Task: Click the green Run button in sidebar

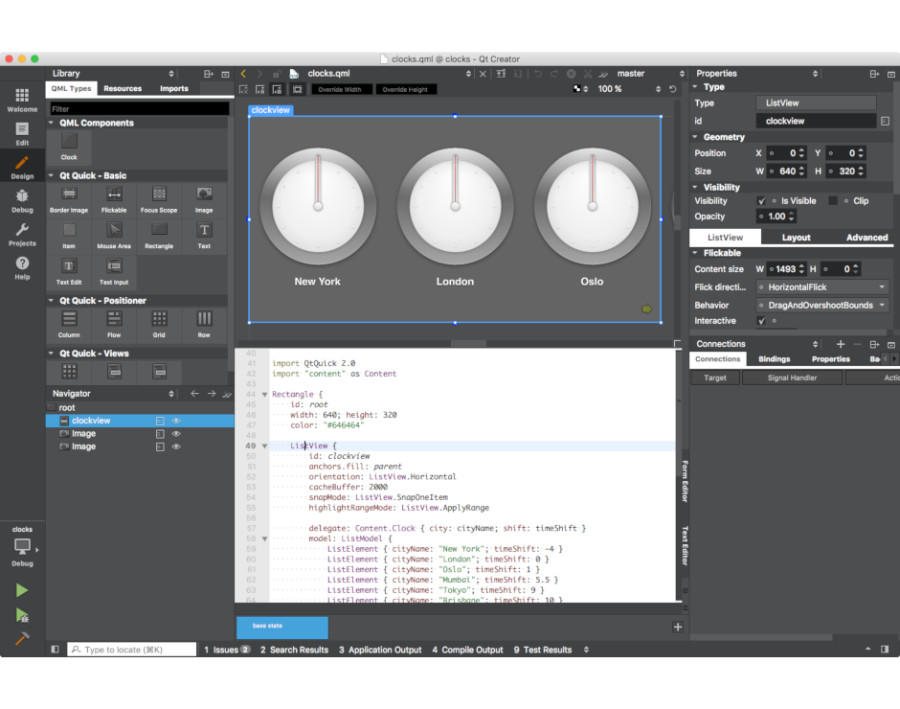Action: (x=21, y=591)
